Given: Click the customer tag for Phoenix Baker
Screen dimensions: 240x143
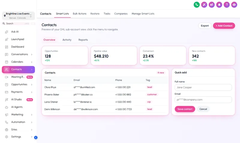Looking at the screenshot, I should pyautogui.click(x=152, y=95).
